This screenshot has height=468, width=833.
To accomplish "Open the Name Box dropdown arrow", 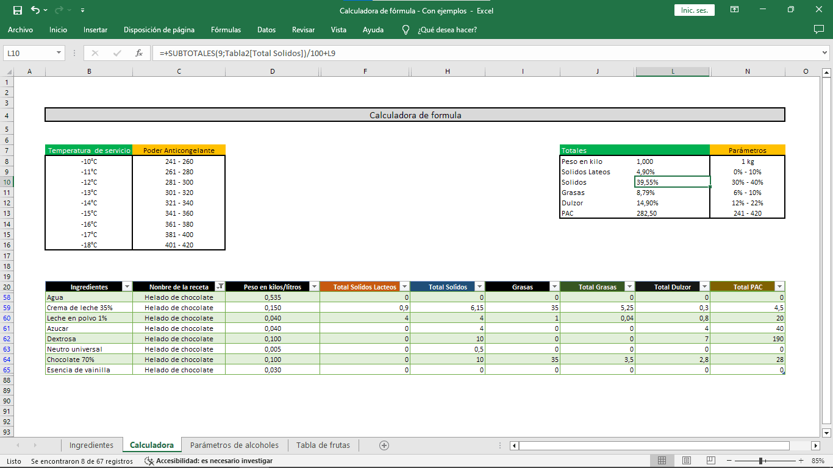I will [59, 53].
